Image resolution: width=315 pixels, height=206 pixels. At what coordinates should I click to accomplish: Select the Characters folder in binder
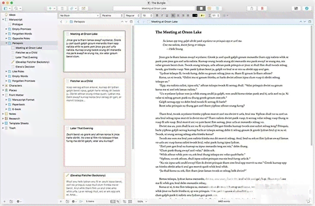tap(15, 86)
